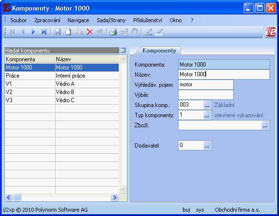This screenshot has height=216, width=279.
Task: Click the copy documents icon
Action: pyautogui.click(x=79, y=32)
